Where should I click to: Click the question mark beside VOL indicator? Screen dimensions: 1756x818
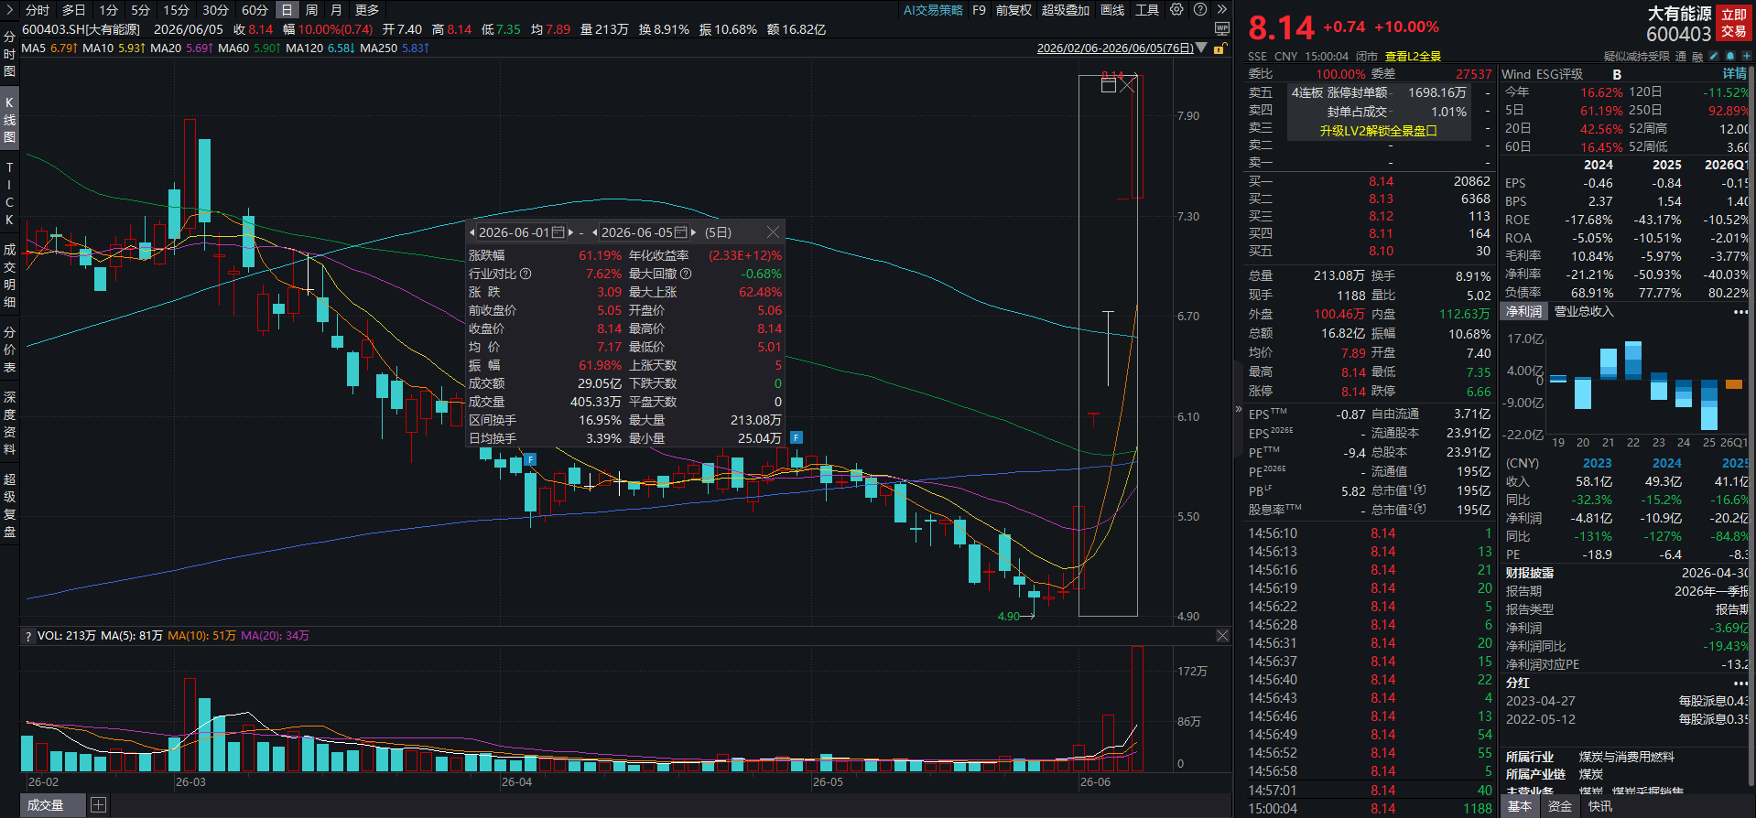(x=28, y=636)
